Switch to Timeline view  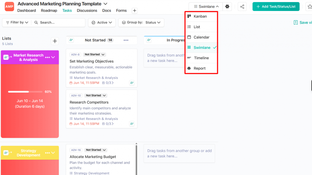[x=201, y=58]
